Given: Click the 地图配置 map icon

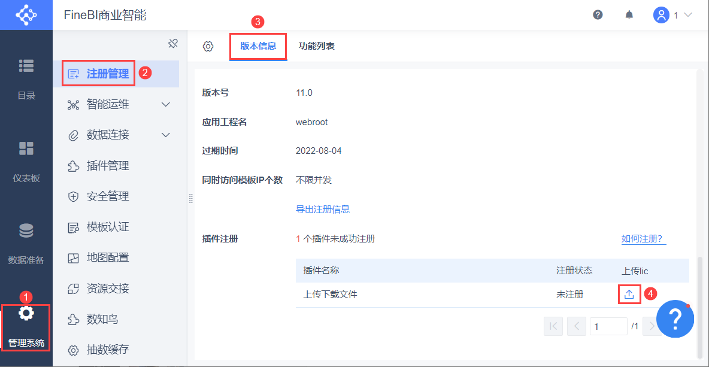Looking at the screenshot, I should click(x=73, y=258).
